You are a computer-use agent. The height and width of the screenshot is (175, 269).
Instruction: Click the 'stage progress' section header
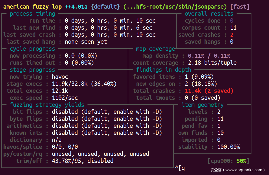(x=32, y=70)
